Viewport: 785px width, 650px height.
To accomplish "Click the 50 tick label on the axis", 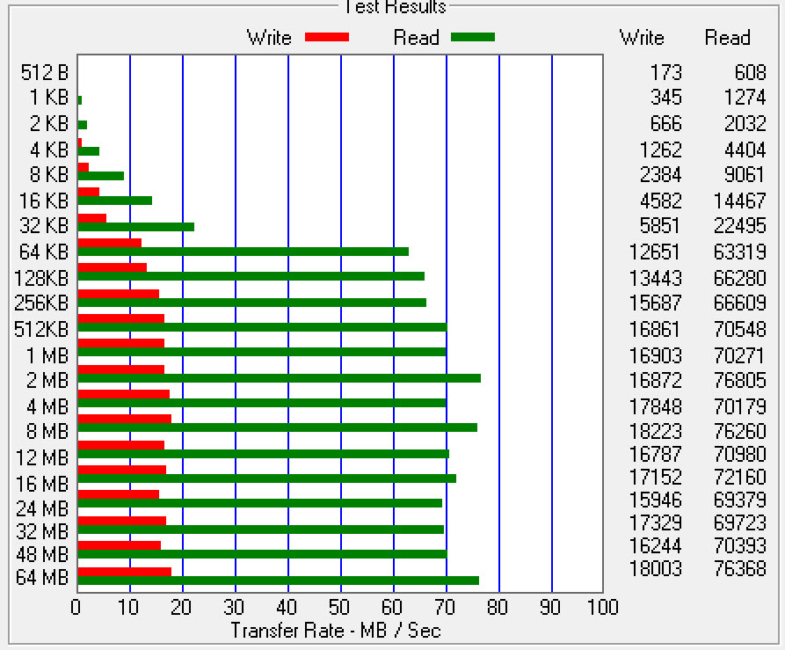I will (340, 608).
